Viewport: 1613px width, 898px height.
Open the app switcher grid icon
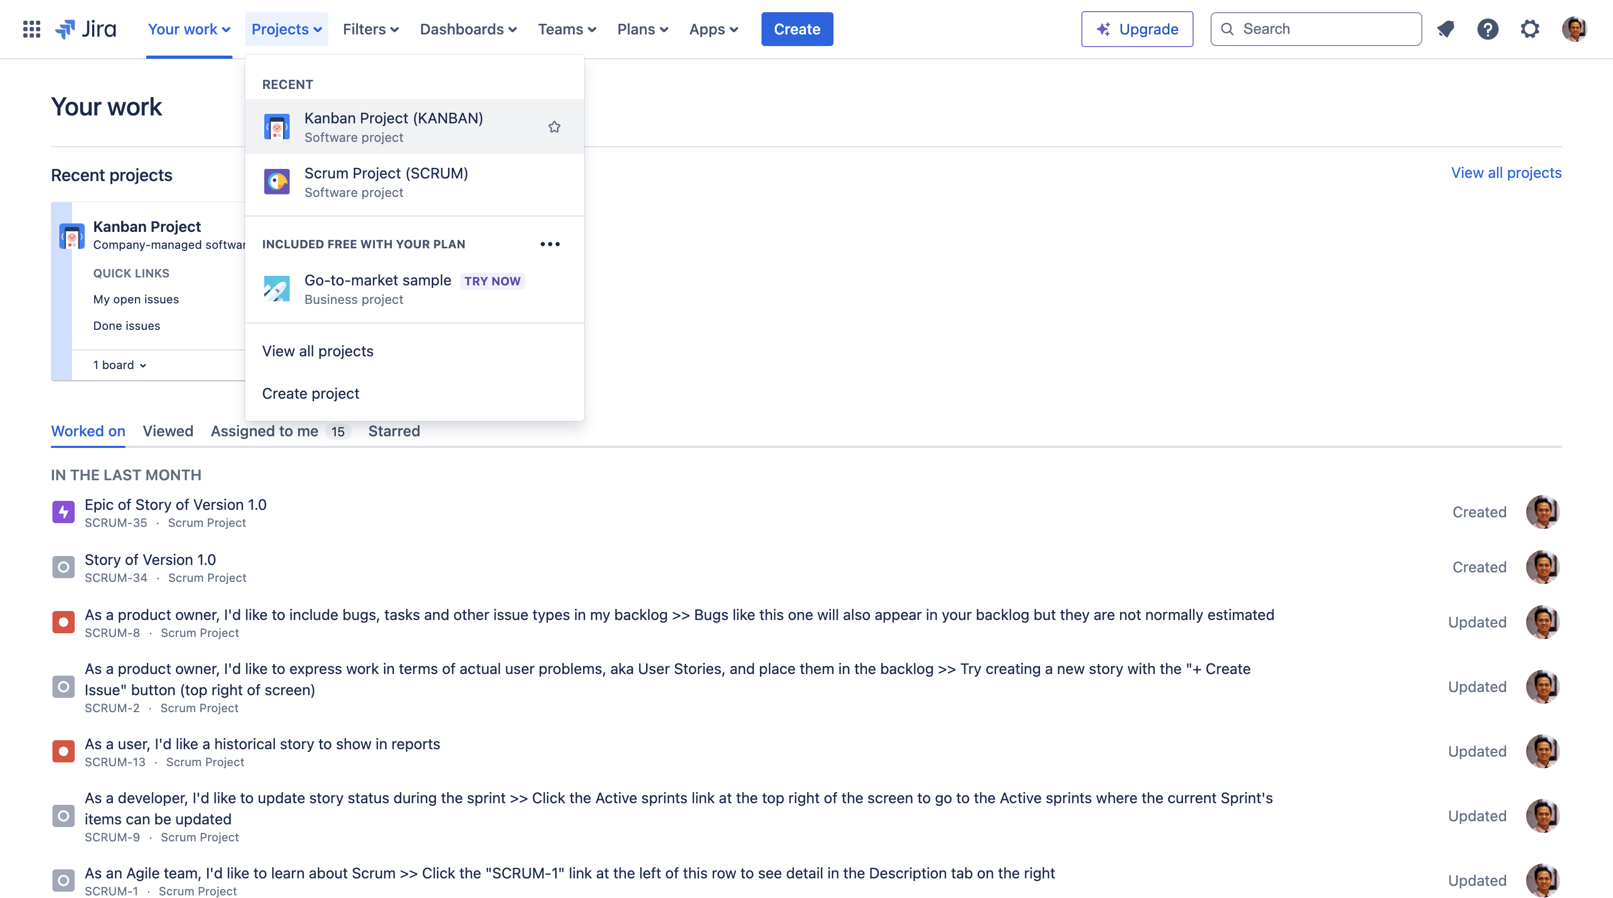(x=31, y=29)
